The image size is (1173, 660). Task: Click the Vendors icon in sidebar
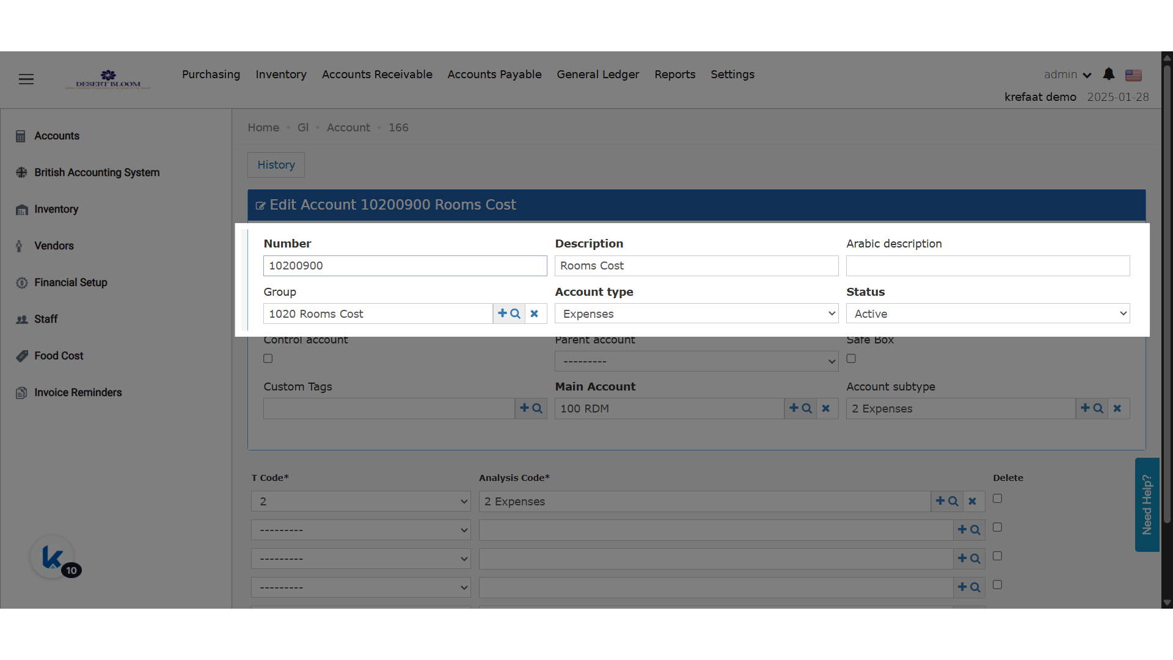point(20,246)
